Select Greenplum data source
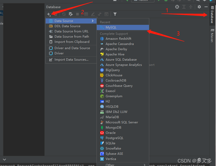 click(123, 96)
